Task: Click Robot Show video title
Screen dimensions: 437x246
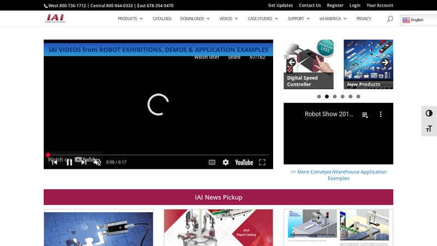Action: 329,114
